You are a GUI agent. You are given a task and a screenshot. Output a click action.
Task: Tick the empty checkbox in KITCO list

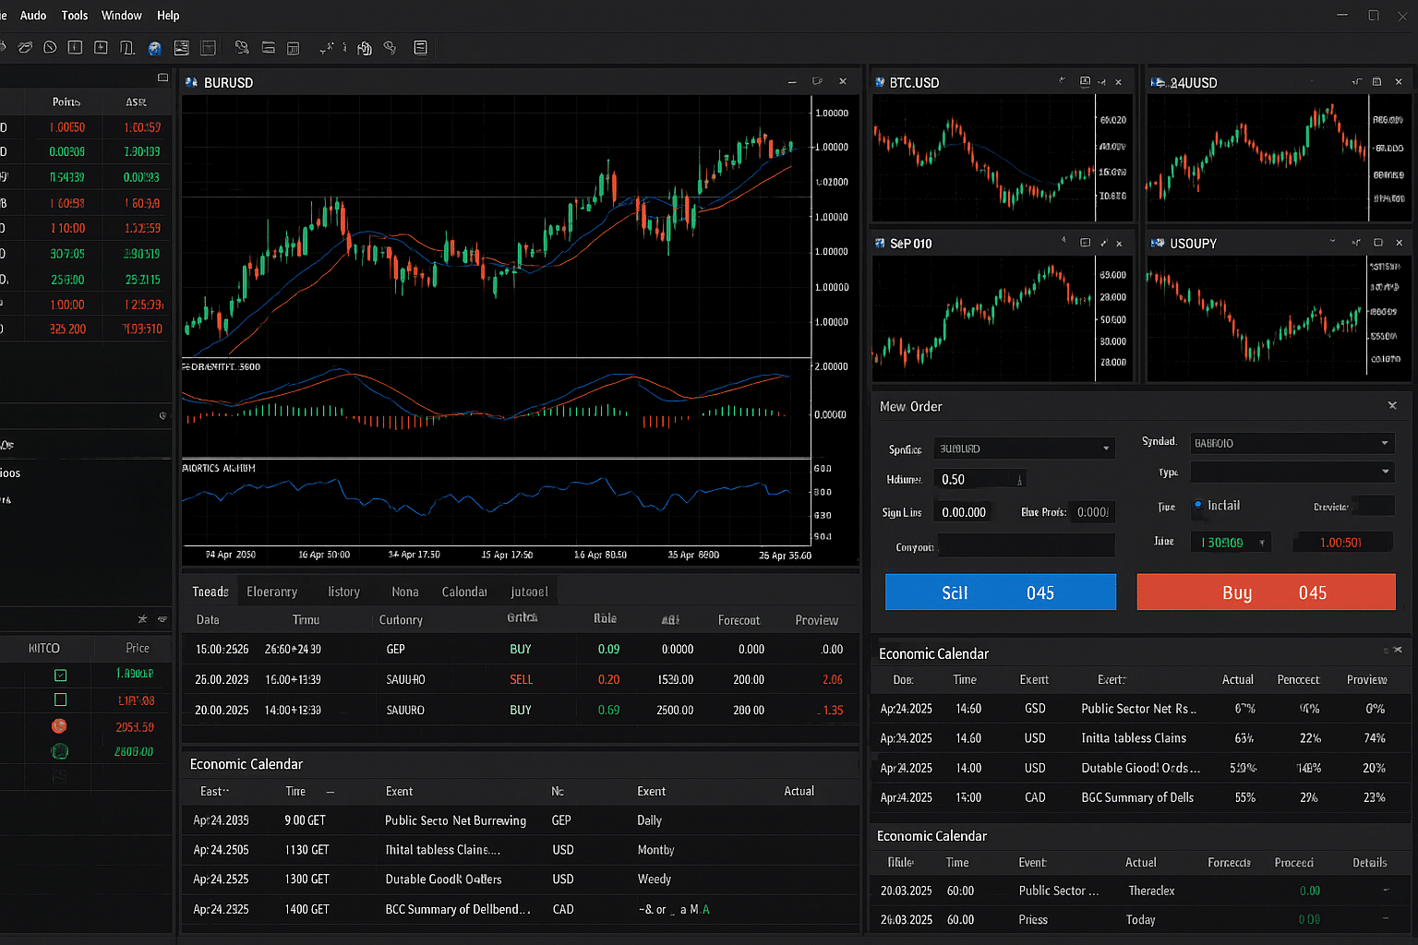click(60, 700)
